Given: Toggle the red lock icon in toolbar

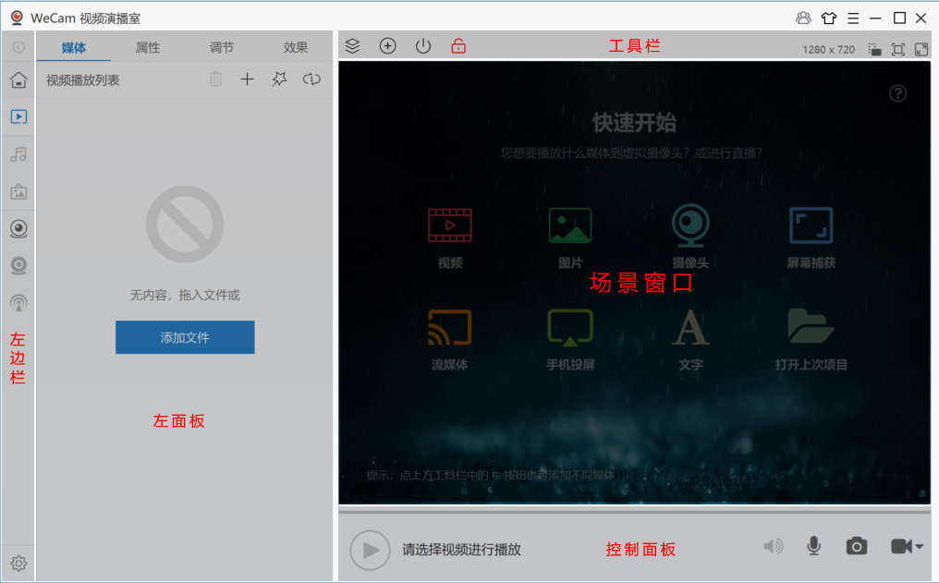Looking at the screenshot, I should [458, 46].
